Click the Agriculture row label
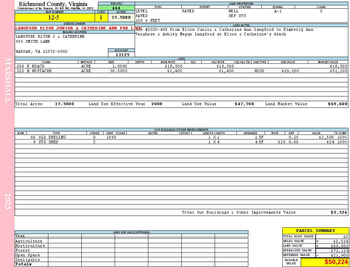The height and width of the screenshot is (267, 350). (x=29, y=241)
